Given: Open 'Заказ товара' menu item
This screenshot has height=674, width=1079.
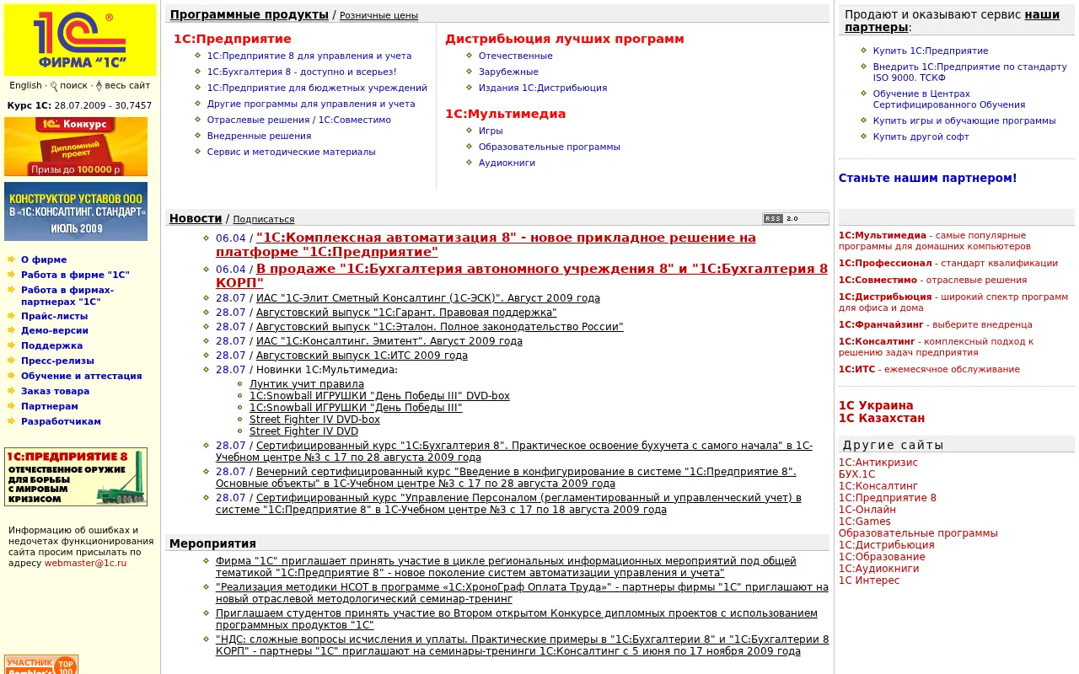Looking at the screenshot, I should coord(55,392).
